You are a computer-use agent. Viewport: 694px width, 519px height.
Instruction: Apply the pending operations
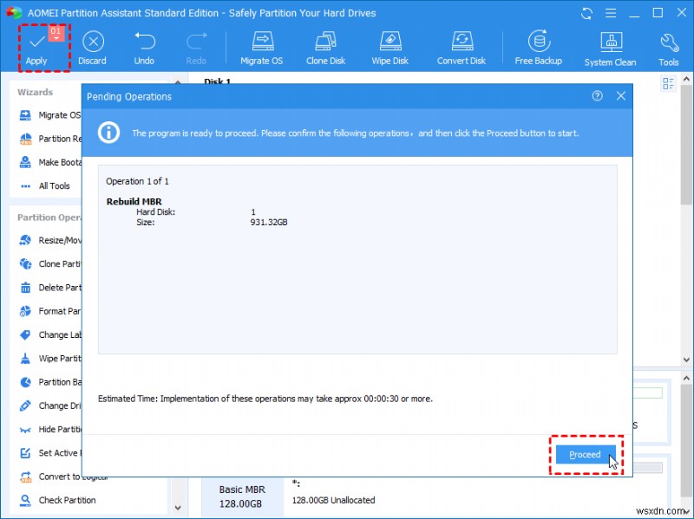coord(36,46)
